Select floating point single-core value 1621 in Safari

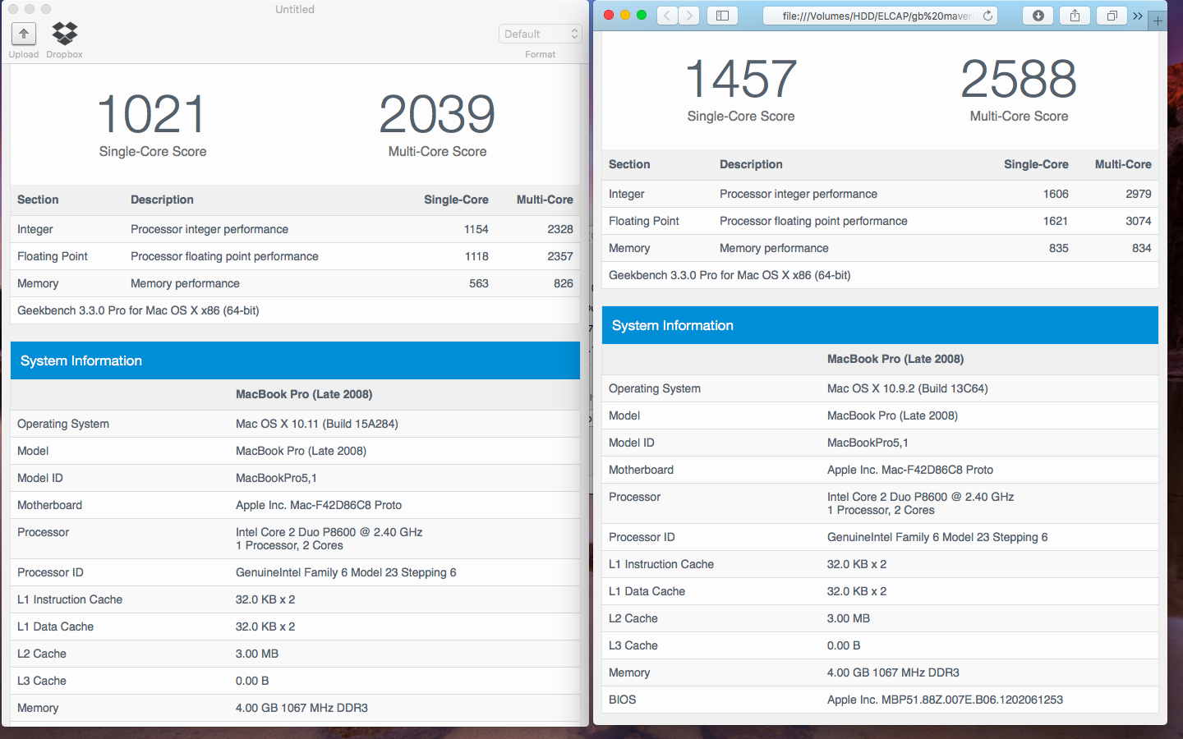(x=1056, y=221)
